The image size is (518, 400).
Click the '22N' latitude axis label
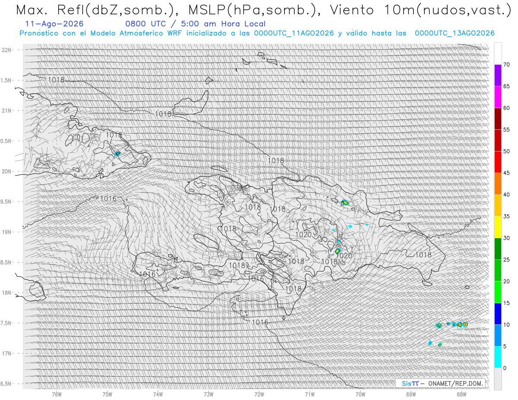click(7, 50)
